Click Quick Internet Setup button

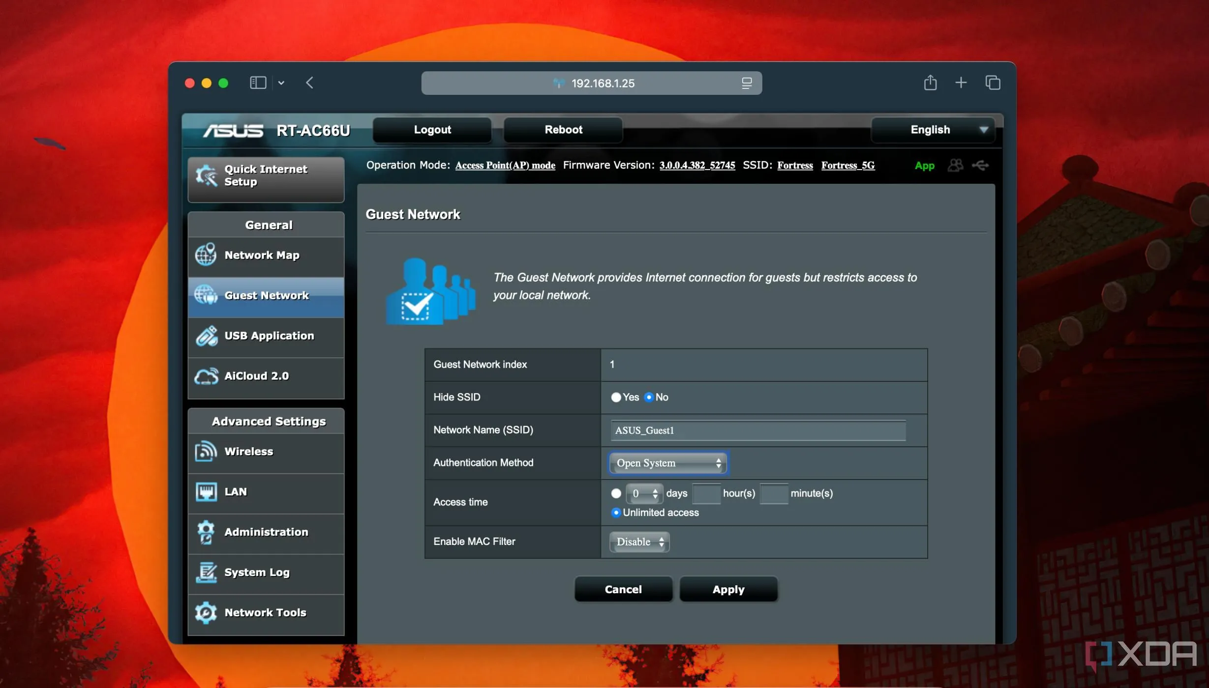tap(266, 179)
